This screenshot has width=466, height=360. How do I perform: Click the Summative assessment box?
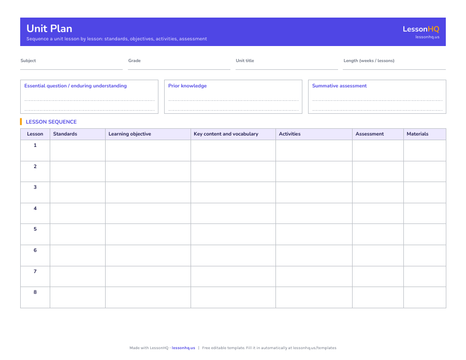click(x=377, y=97)
